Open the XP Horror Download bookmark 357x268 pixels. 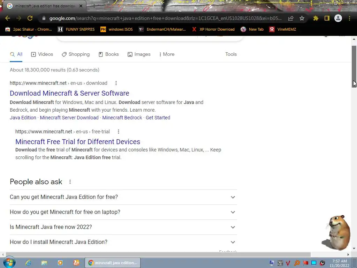click(213, 29)
